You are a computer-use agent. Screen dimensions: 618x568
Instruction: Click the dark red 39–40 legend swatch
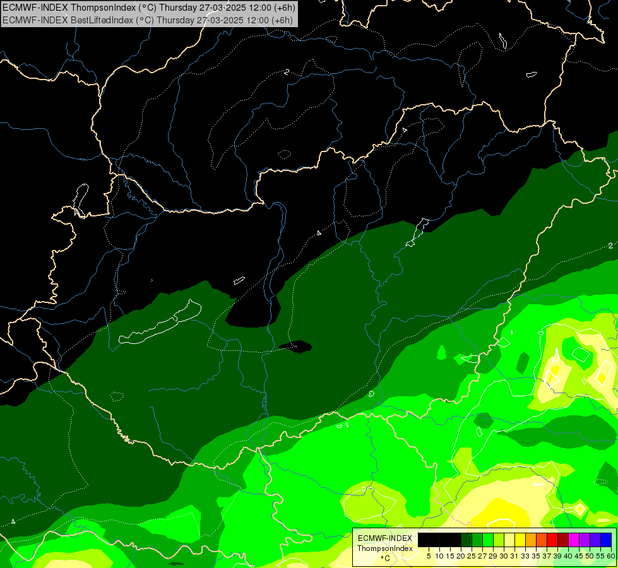(563, 540)
